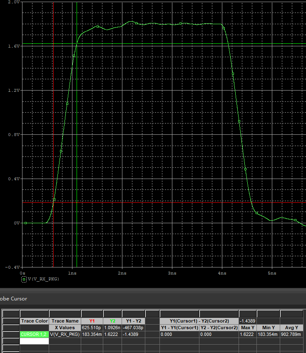Click the Y2 - Y2(Cursor2) header cell
Screen dimensions: 306x353
click(219, 328)
